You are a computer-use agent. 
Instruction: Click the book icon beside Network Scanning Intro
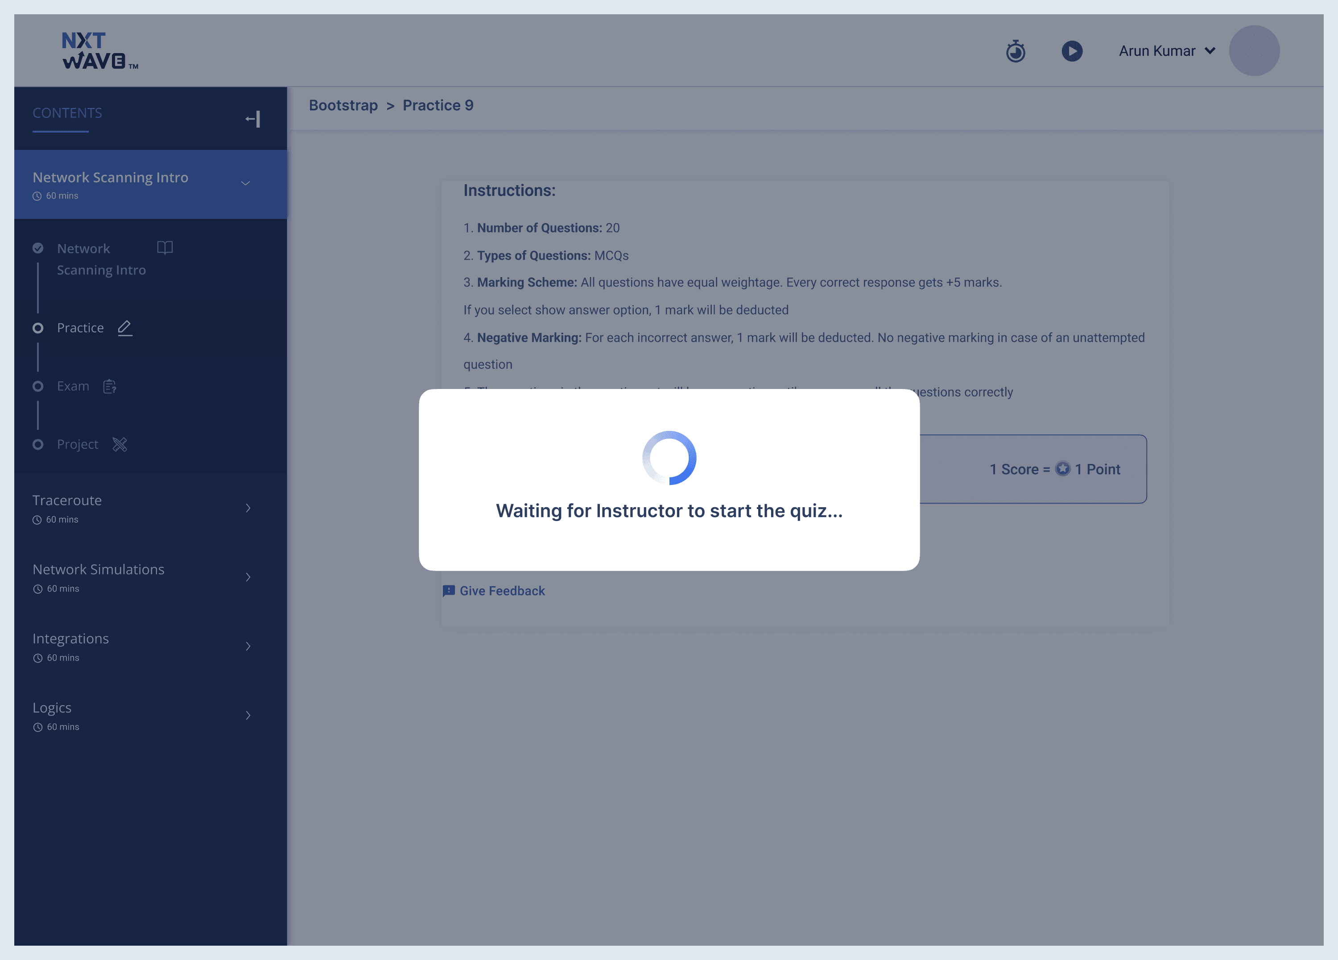click(x=165, y=248)
